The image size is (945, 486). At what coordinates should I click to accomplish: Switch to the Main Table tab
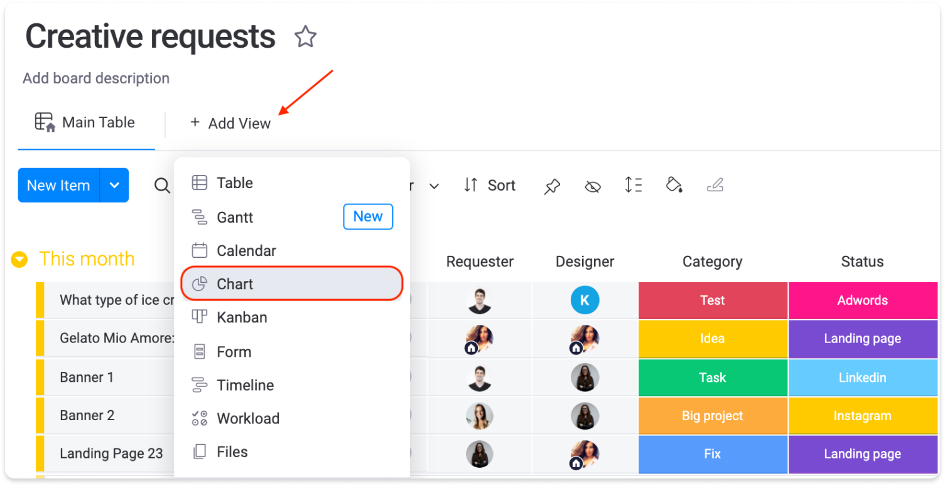[x=86, y=123]
